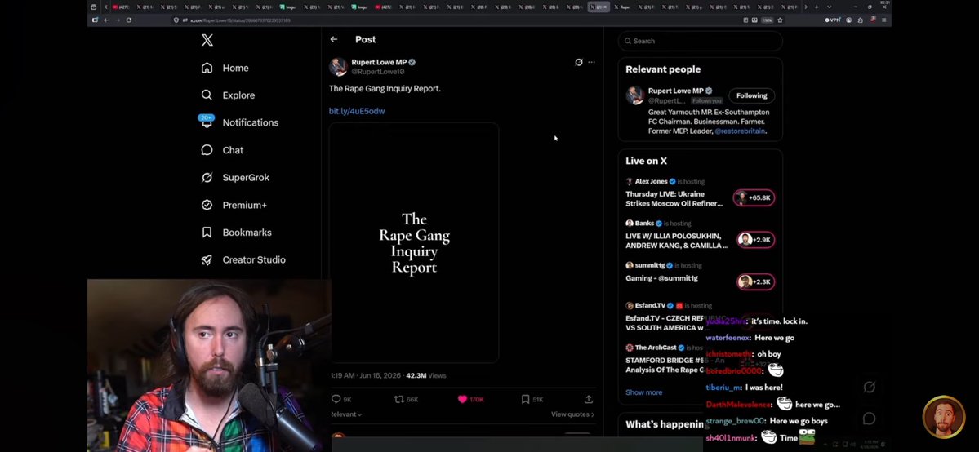Click the browser back arrow

pyautogui.click(x=106, y=20)
